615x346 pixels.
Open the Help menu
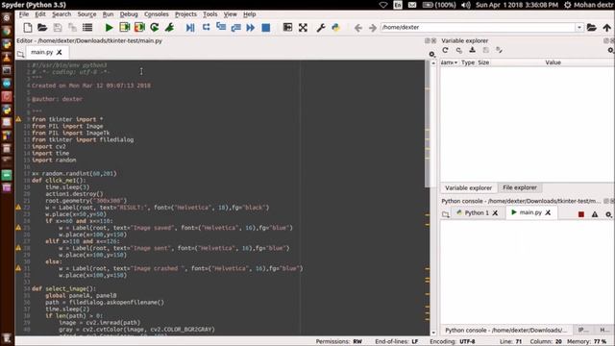249,14
